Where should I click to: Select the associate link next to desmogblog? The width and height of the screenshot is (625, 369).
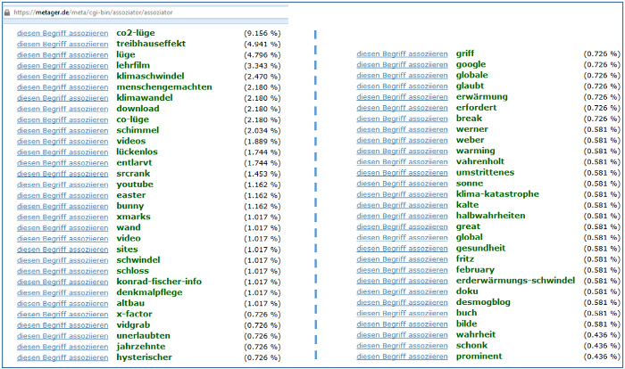pos(402,302)
